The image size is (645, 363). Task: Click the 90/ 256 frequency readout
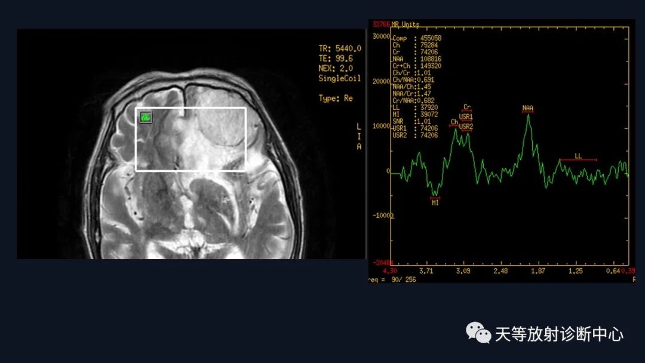(x=404, y=279)
